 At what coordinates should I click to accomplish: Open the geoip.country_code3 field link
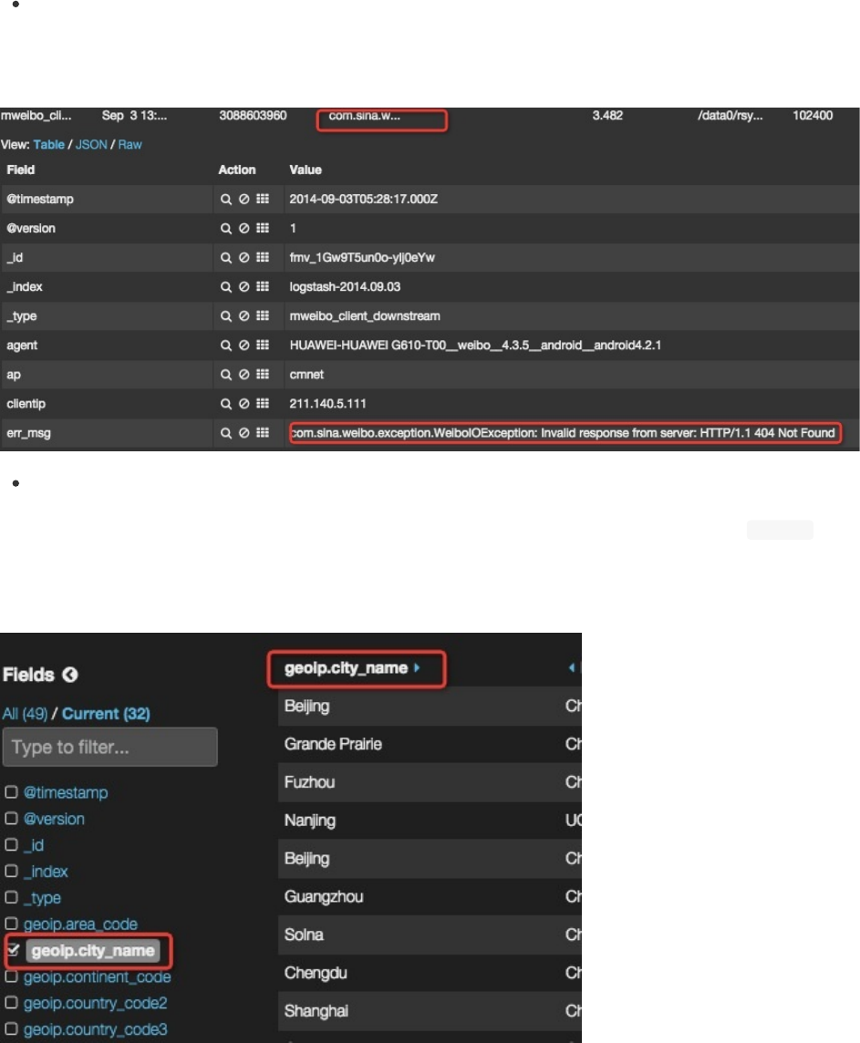click(95, 1029)
